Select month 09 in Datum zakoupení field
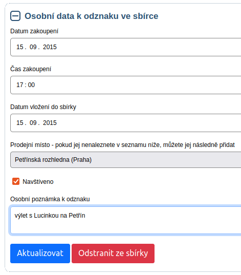241x275 pixels. 33,47
